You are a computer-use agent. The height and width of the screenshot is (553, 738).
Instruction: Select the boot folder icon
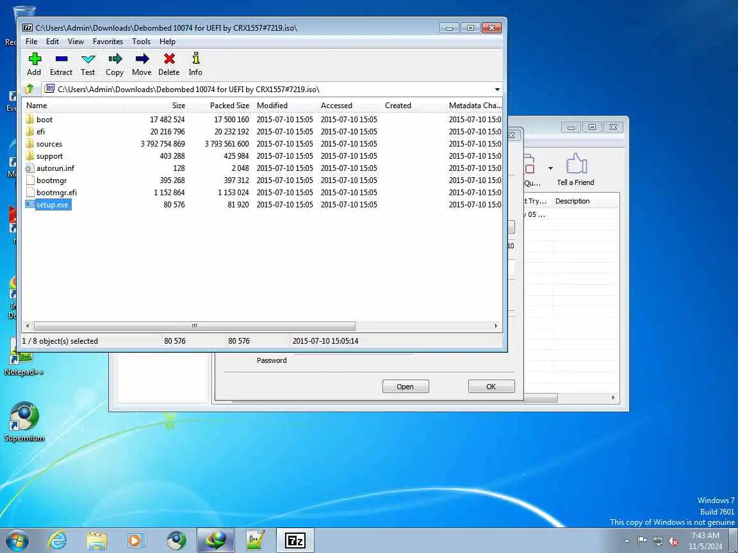[29, 120]
